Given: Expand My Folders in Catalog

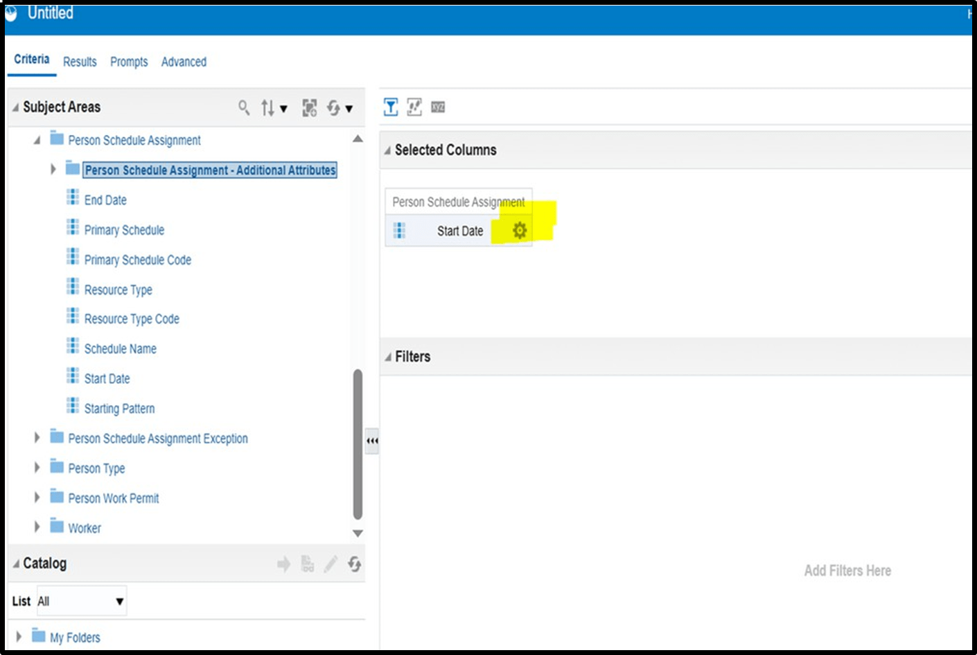Looking at the screenshot, I should tap(19, 636).
